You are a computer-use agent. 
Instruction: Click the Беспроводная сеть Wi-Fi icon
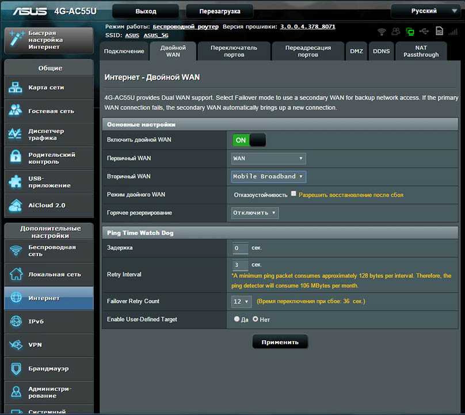[16, 250]
